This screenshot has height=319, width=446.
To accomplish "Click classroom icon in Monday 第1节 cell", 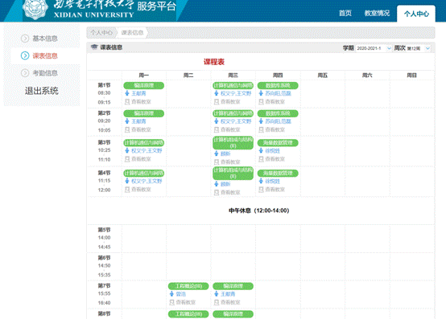I will [x=127, y=101].
